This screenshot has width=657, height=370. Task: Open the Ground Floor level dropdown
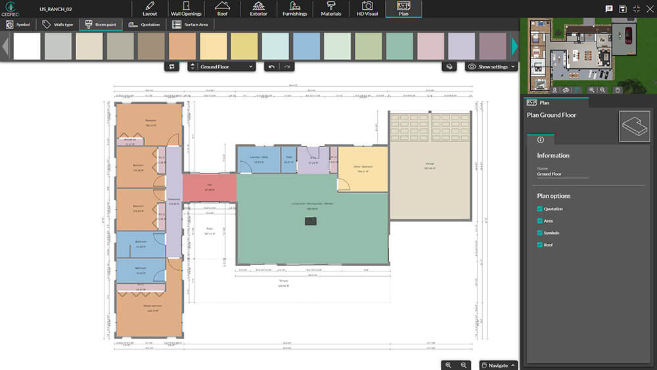[x=222, y=66]
